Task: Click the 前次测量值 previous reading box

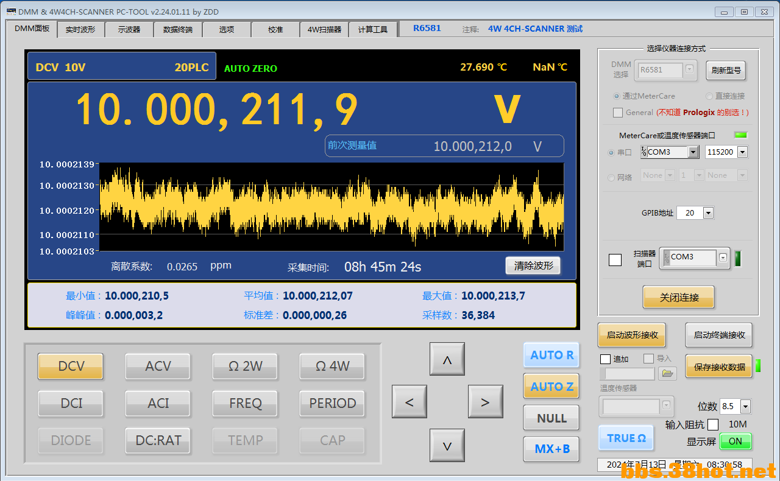Action: [x=444, y=146]
